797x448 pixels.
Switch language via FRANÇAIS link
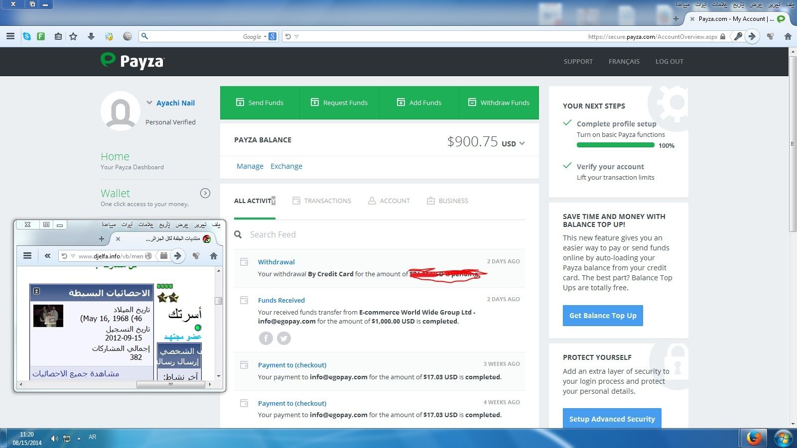624,61
